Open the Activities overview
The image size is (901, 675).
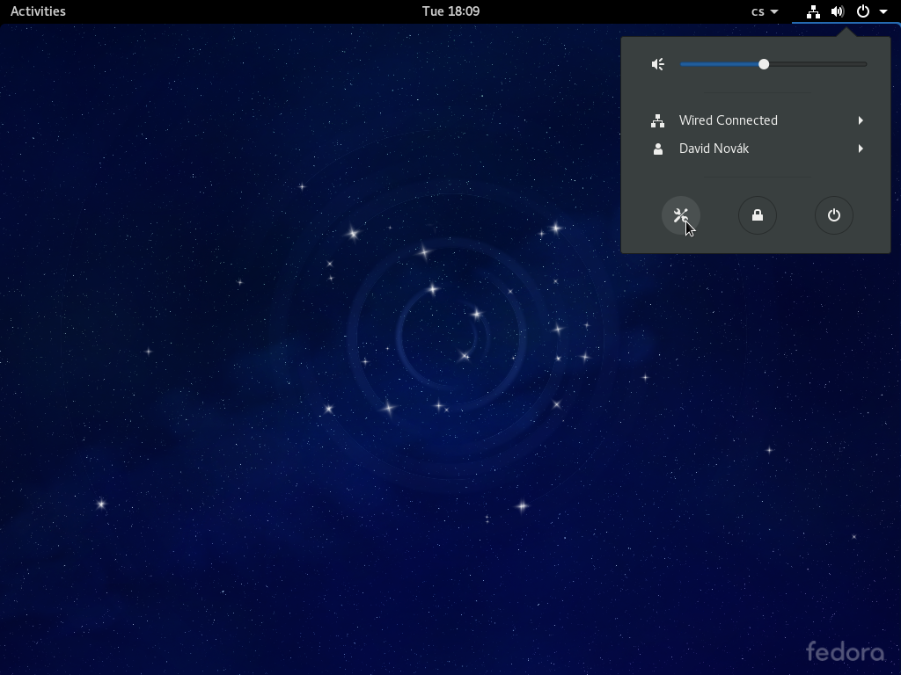[38, 11]
